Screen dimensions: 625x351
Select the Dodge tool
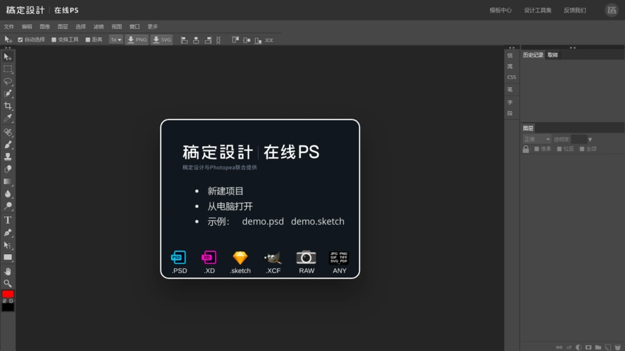(8, 206)
